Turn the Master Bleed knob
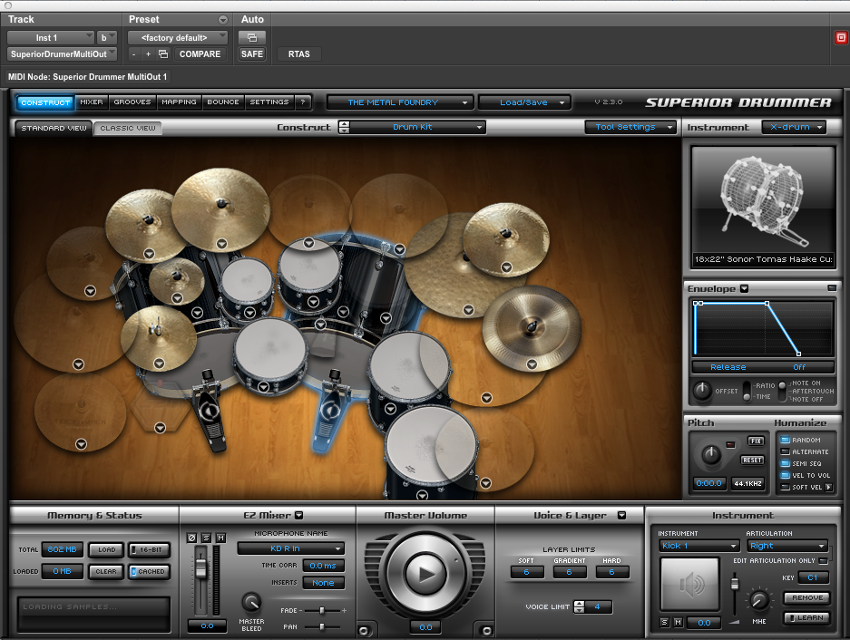The image size is (850, 640). coord(251,602)
